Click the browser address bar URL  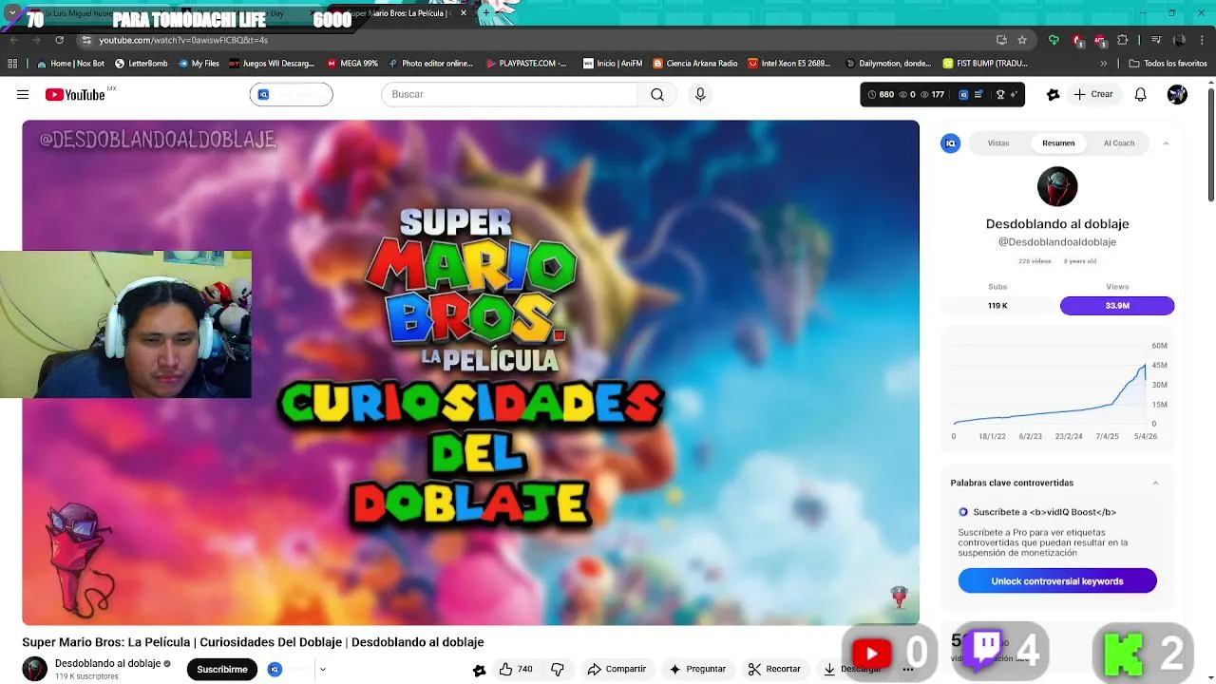coord(183,40)
